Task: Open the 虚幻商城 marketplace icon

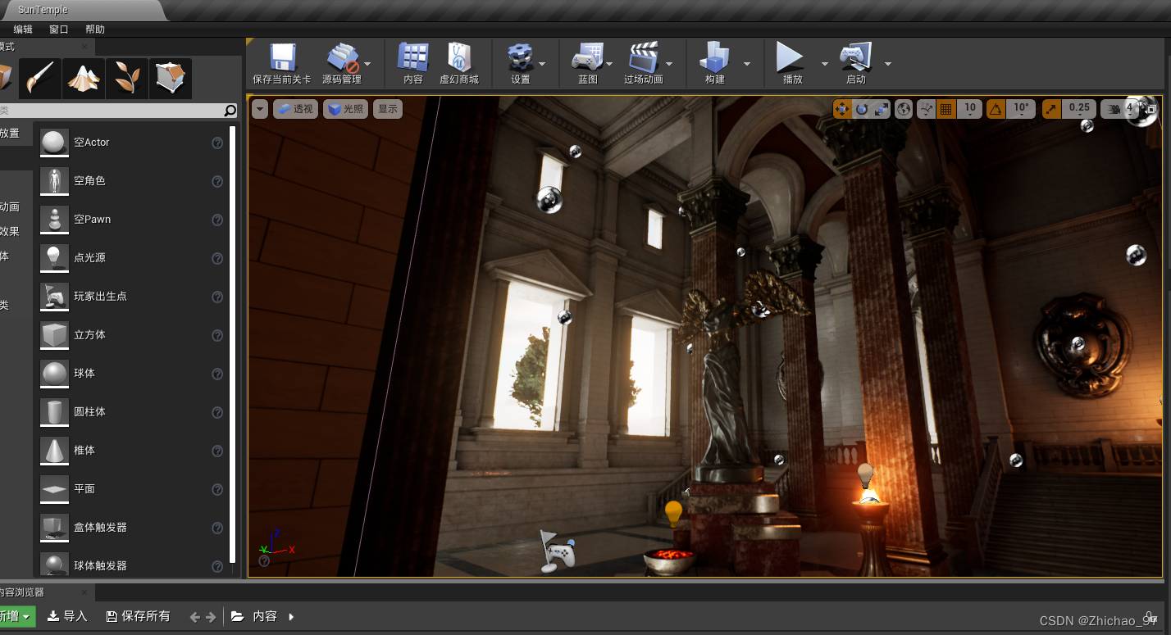Action: (459, 64)
